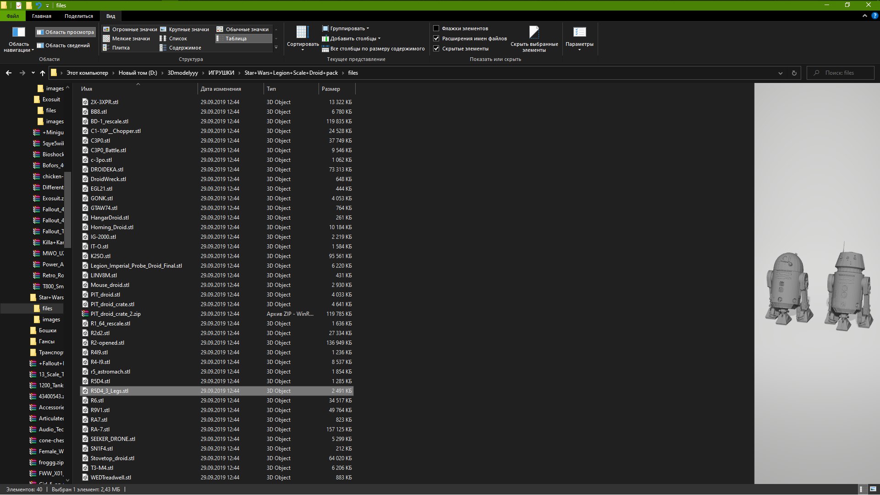
Task: Go forward in folder history
Action: (22, 73)
